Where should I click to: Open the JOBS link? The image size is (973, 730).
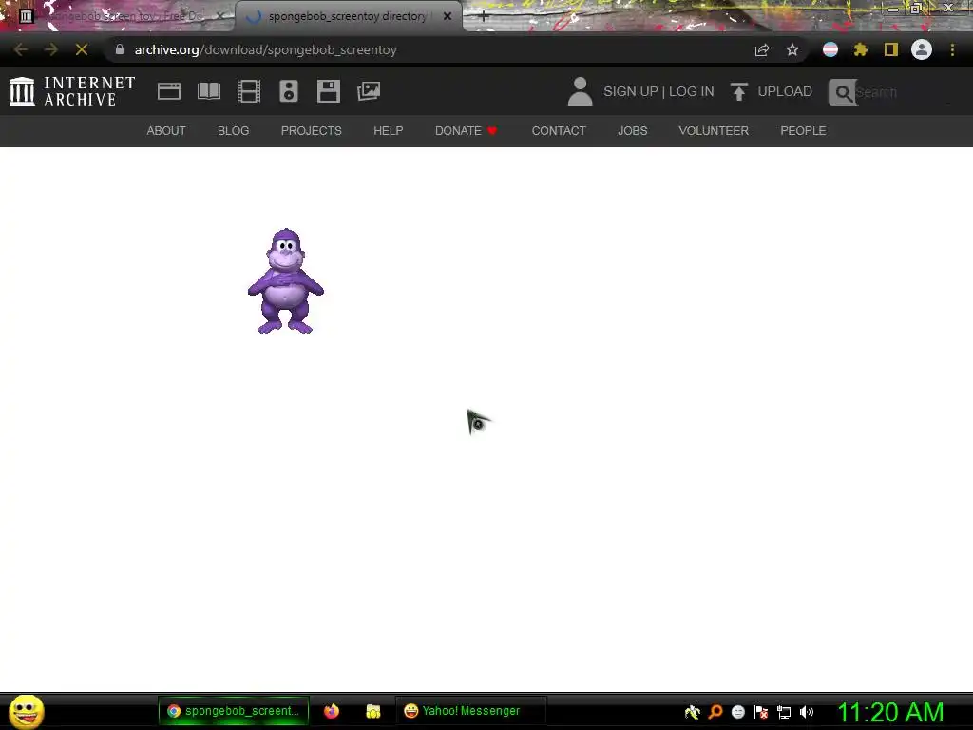632,131
